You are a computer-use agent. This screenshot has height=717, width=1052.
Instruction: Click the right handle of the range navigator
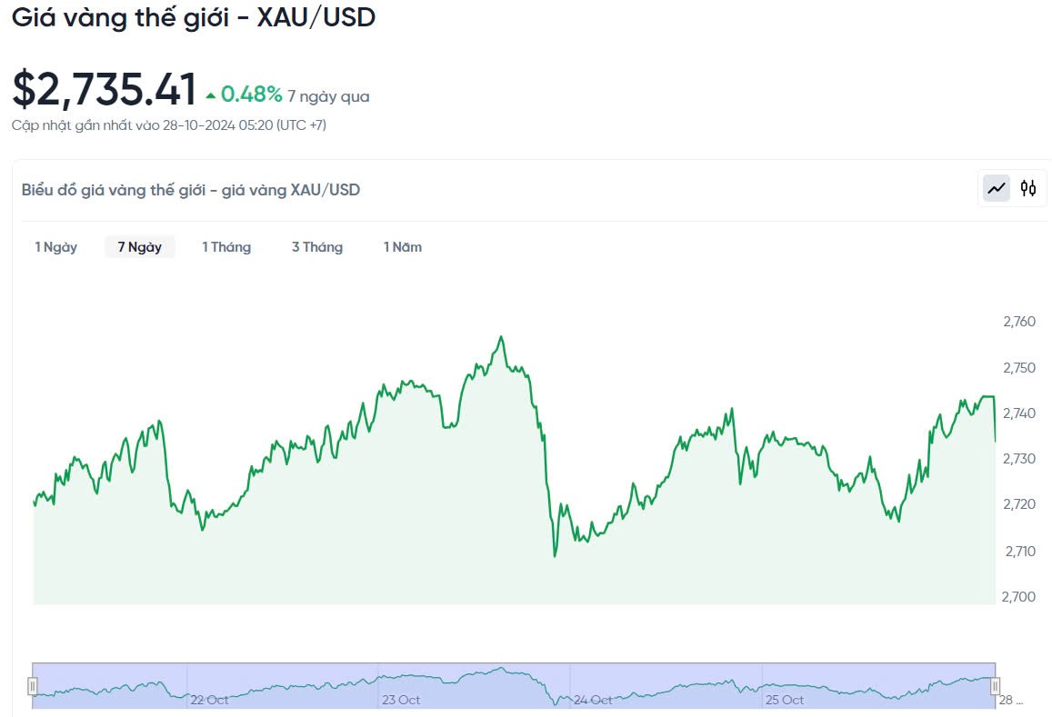[996, 686]
